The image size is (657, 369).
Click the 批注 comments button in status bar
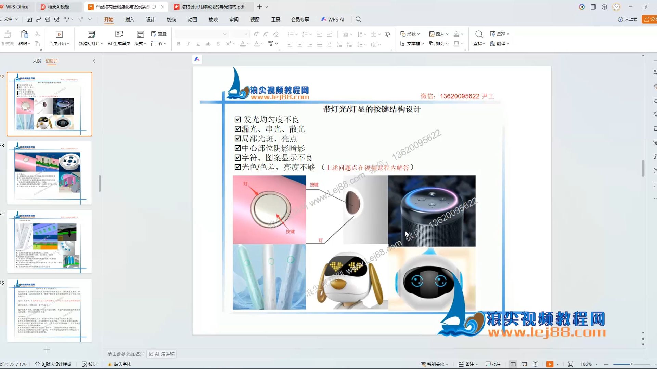[493, 364]
